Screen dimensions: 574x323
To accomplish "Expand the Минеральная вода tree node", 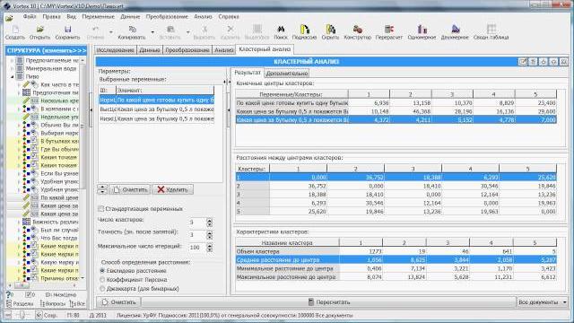I will coord(12,68).
